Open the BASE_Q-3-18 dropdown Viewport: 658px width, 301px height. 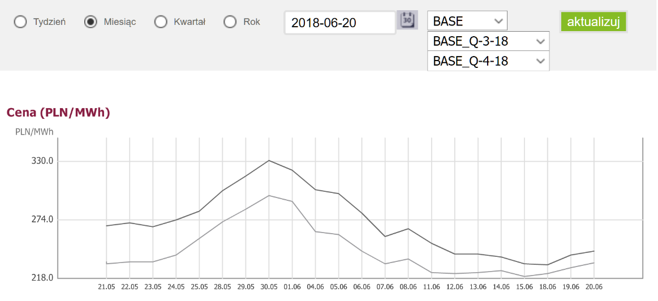tap(488, 41)
